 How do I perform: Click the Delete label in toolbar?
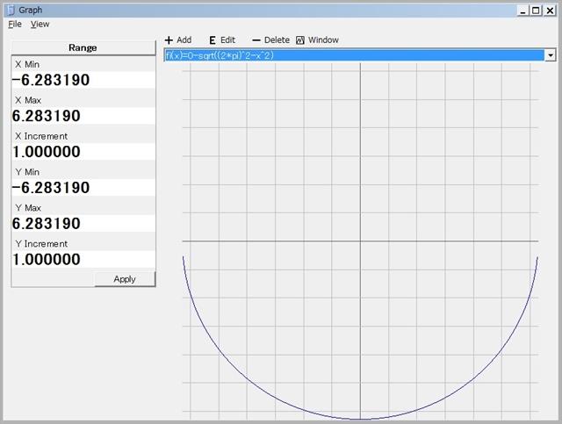click(x=277, y=40)
